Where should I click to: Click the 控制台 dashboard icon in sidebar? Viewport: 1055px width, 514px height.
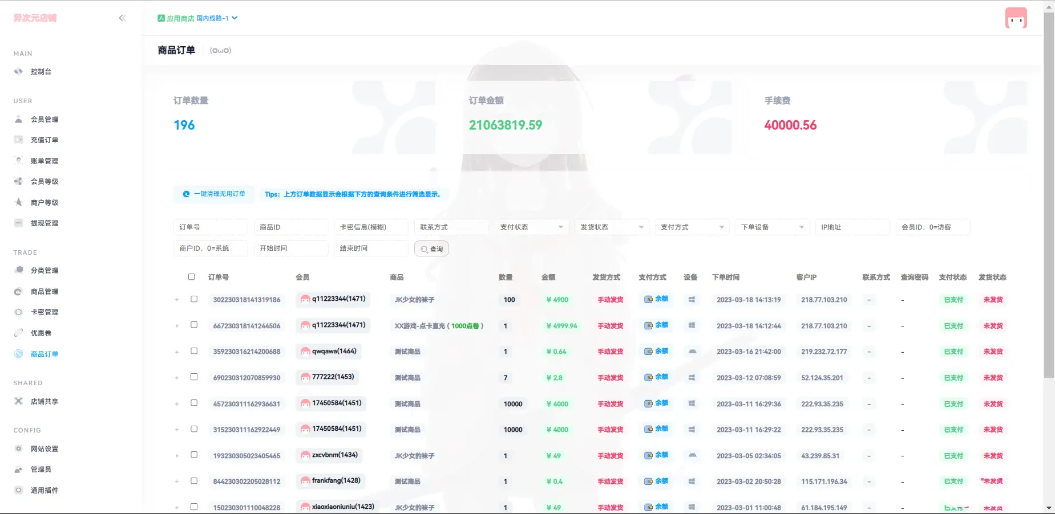(x=18, y=72)
